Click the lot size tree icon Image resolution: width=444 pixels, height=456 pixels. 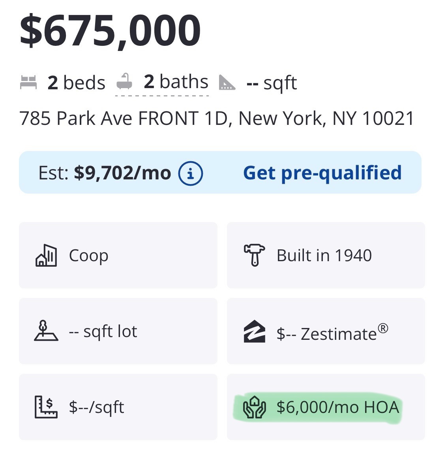tap(46, 331)
